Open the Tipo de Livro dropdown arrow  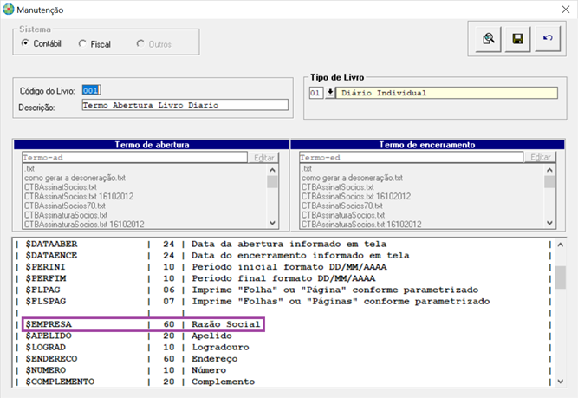[x=330, y=92]
